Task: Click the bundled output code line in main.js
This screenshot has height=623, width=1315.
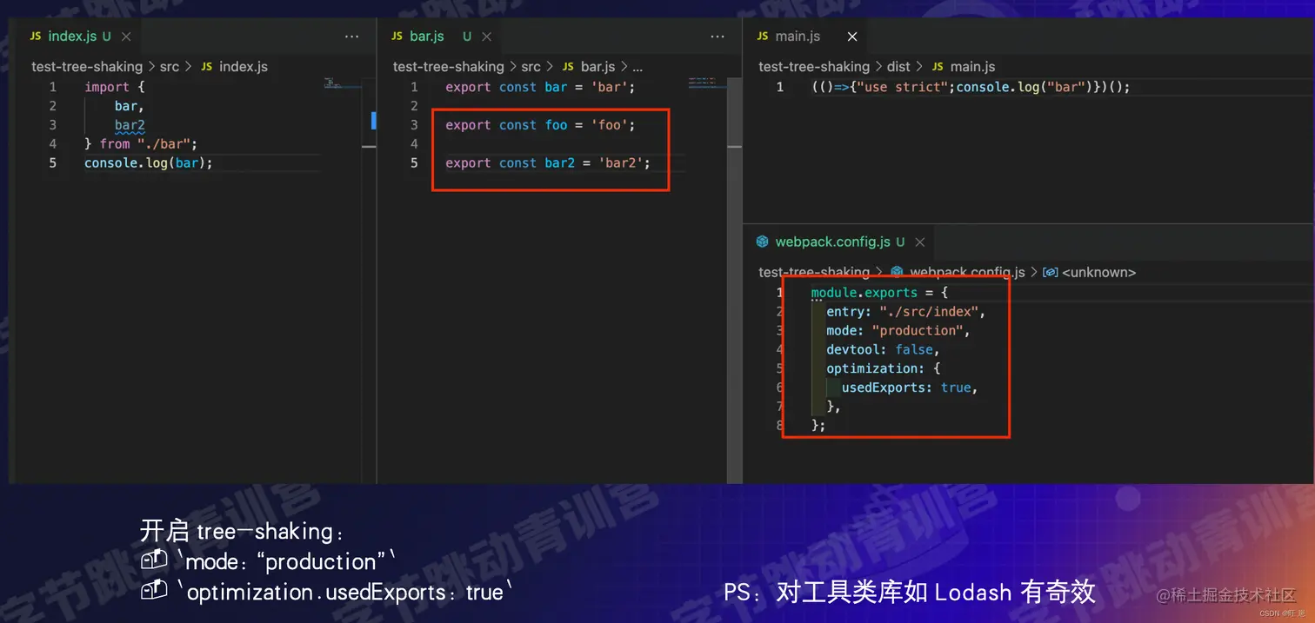Action: [x=971, y=87]
